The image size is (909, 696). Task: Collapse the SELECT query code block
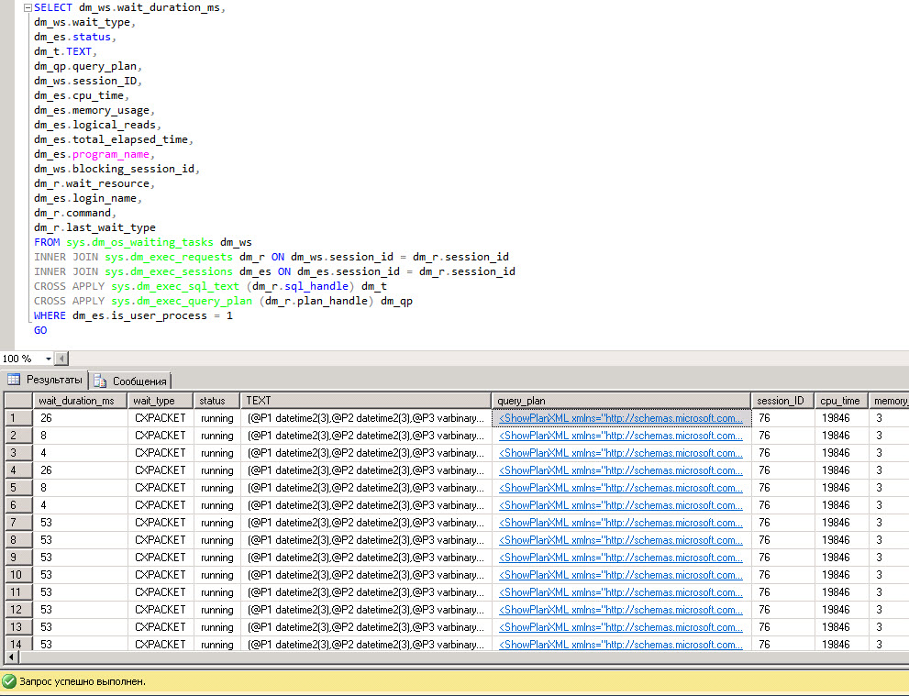(27, 7)
